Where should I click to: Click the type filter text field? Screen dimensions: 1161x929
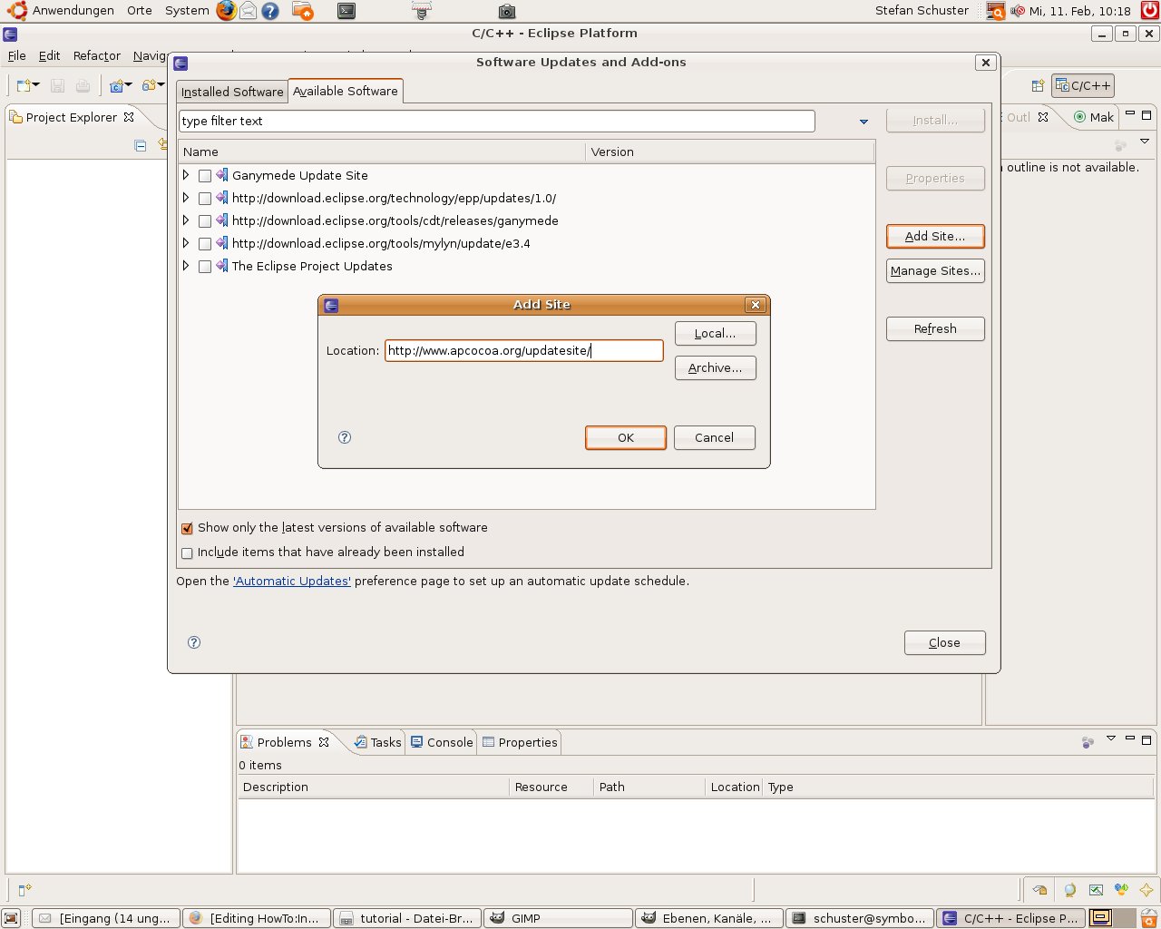tap(497, 121)
